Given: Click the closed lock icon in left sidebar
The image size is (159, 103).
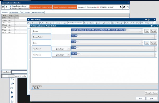Looking at the screenshot, I should point(12,92).
